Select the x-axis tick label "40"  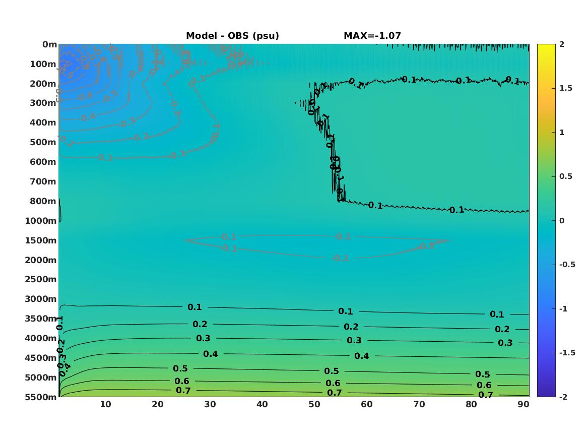tap(262, 404)
